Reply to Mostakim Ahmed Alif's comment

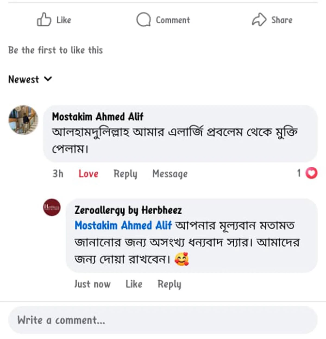(x=125, y=174)
